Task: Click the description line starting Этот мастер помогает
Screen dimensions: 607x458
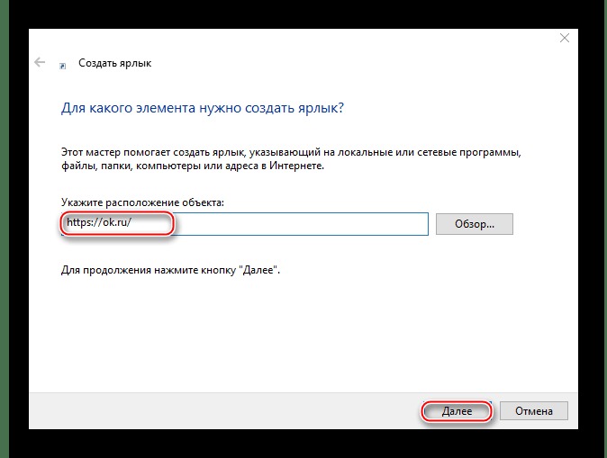Action: point(291,152)
